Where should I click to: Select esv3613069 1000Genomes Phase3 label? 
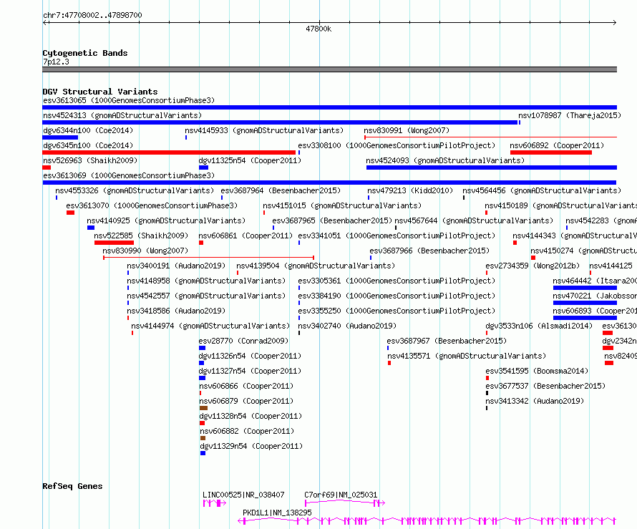[x=129, y=175]
